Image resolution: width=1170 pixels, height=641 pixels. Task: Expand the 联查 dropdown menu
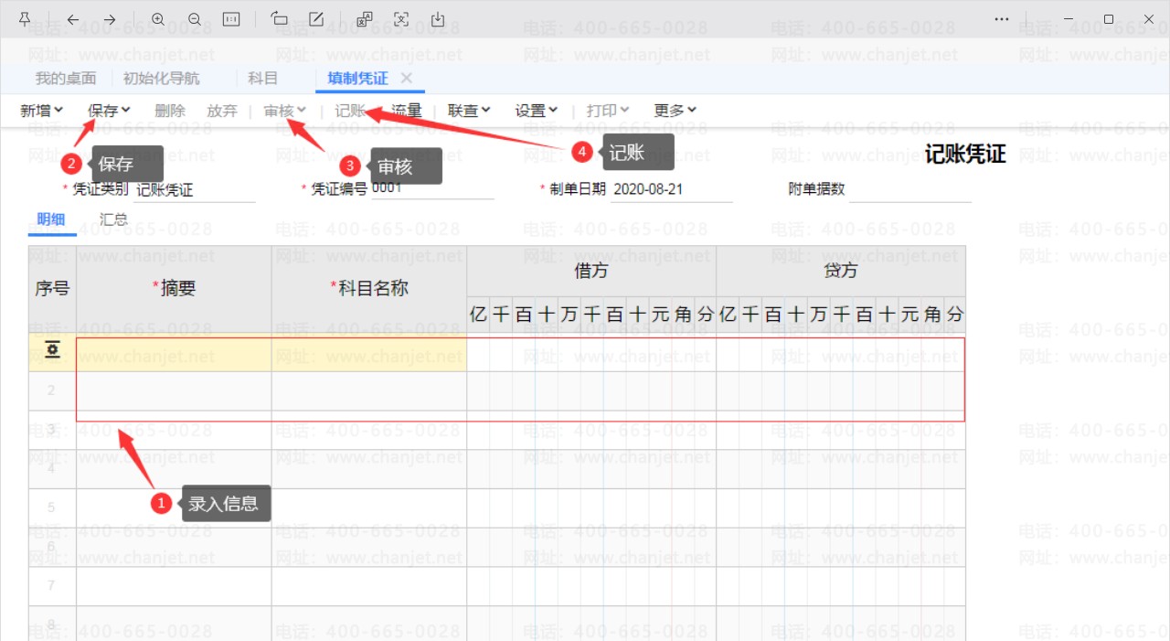click(x=469, y=111)
